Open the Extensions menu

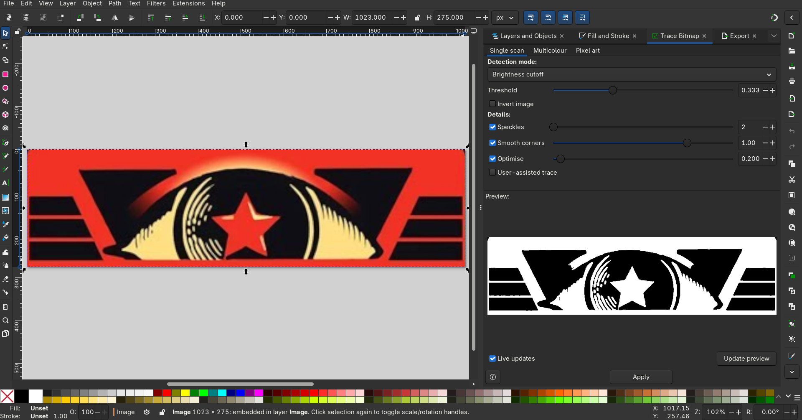coord(188,4)
